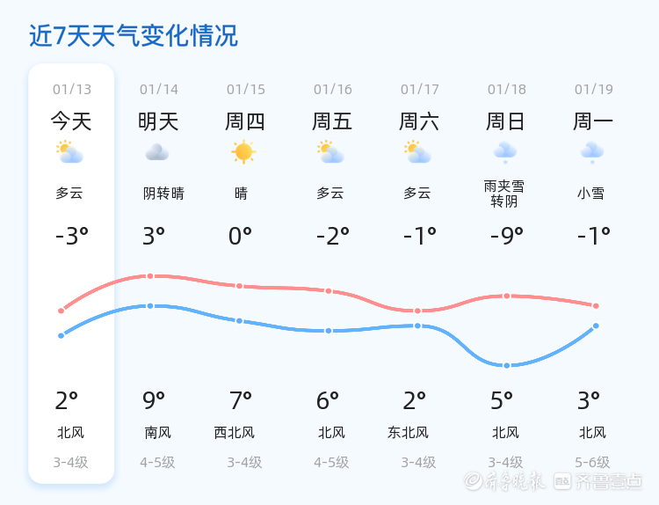Click the partly cloudy icon for 周五
The image size is (659, 505).
(330, 152)
